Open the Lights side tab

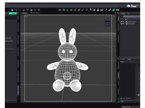point(118,83)
